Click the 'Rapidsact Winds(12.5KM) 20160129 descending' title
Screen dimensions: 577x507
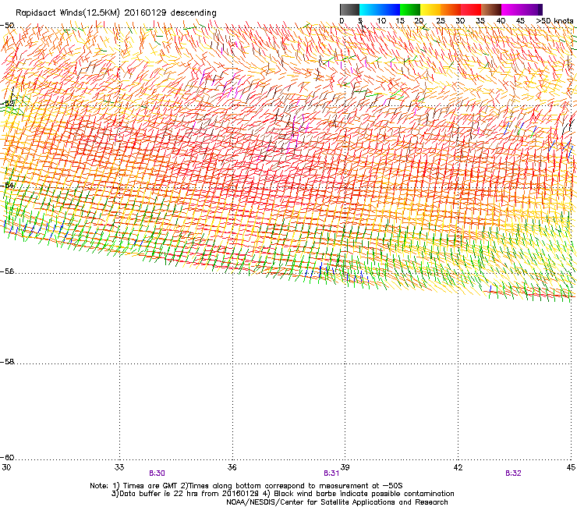click(116, 12)
